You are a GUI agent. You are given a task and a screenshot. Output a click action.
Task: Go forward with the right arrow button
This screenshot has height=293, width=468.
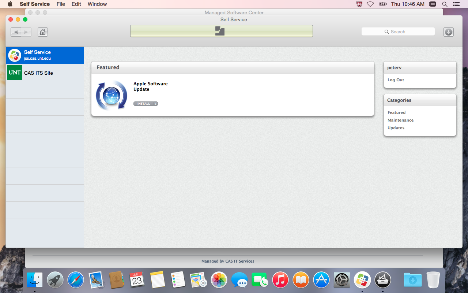(26, 32)
